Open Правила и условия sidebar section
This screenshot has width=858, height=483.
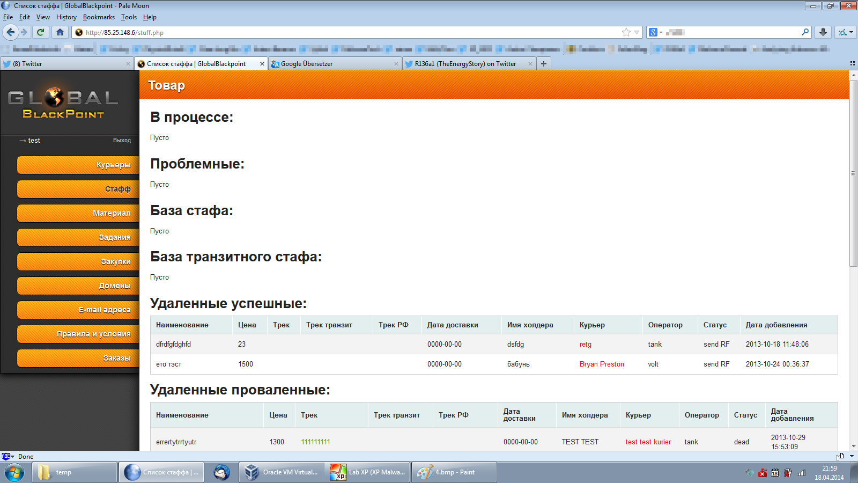click(x=78, y=334)
